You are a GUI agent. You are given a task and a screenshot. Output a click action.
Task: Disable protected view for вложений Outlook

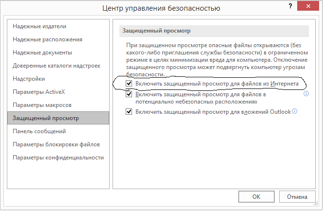(x=129, y=112)
